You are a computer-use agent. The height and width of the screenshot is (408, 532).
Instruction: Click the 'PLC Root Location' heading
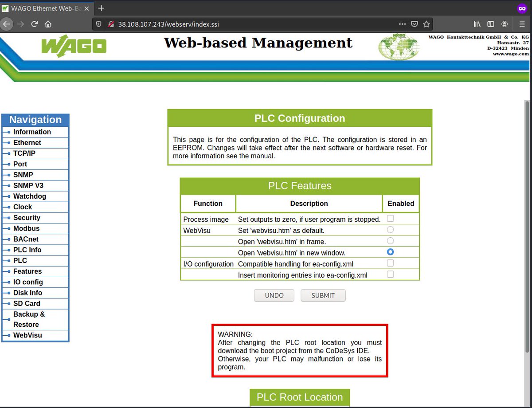point(300,397)
